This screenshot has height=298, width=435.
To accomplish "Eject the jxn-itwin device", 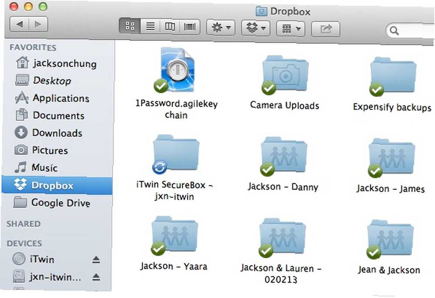I will pyautogui.click(x=96, y=277).
